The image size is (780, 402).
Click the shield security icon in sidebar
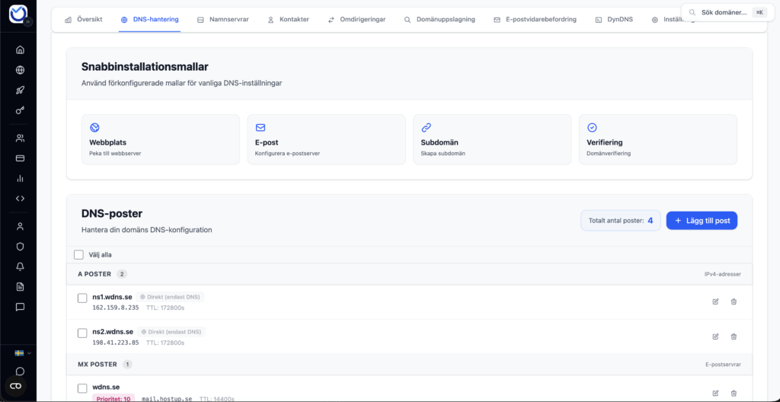pos(20,246)
